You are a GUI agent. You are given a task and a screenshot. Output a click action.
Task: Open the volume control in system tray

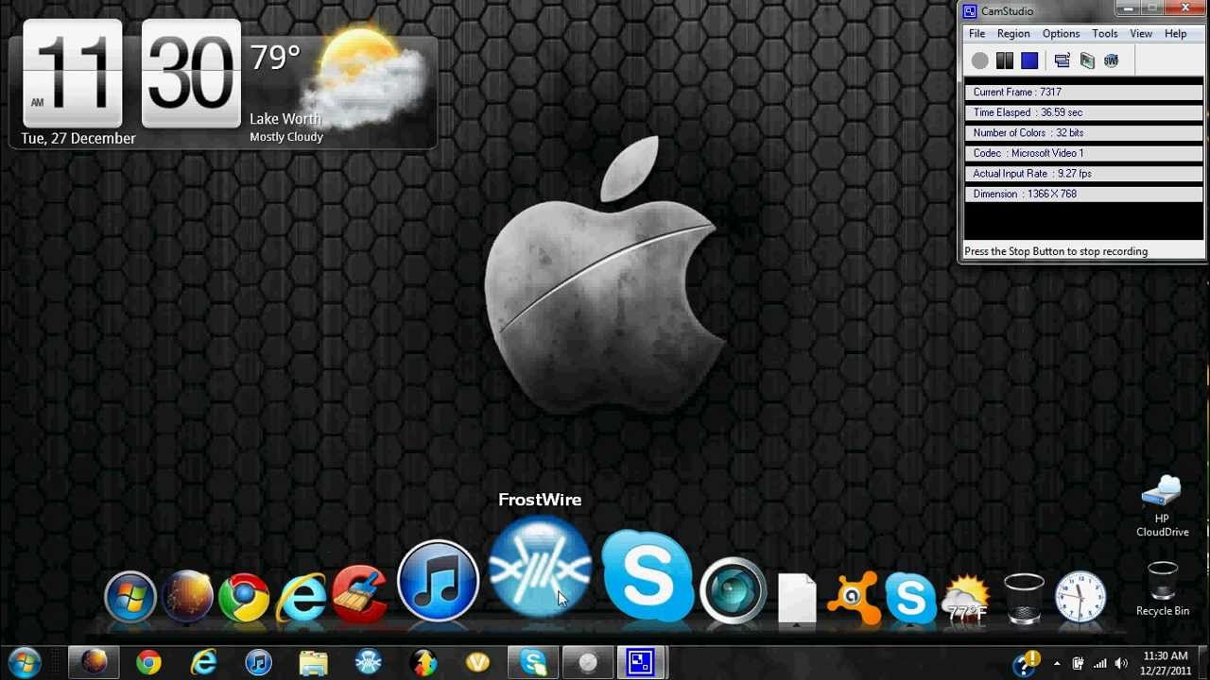[x=1121, y=664]
